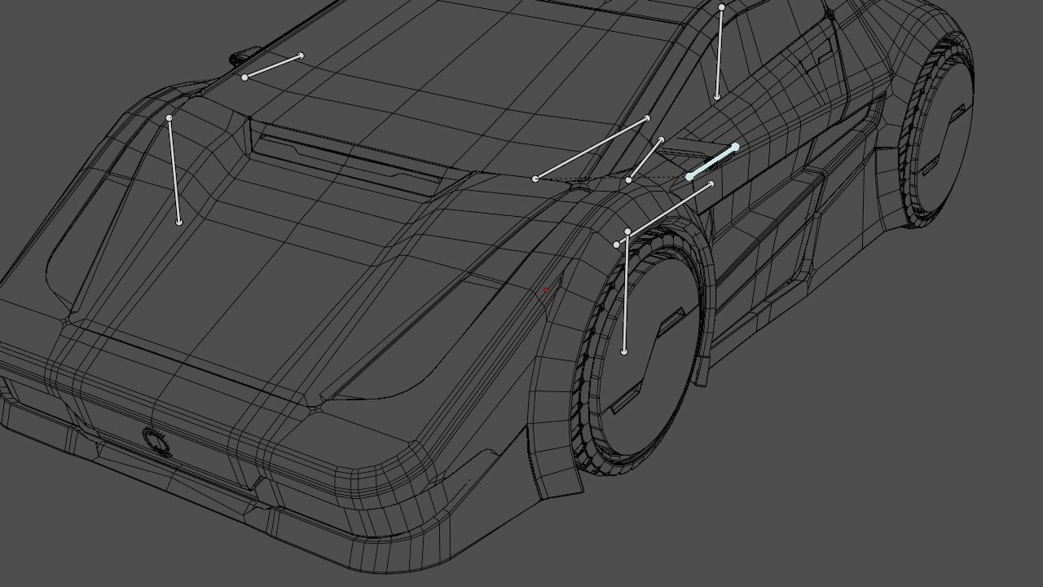Select the highlighted light-blue bone

[712, 161]
